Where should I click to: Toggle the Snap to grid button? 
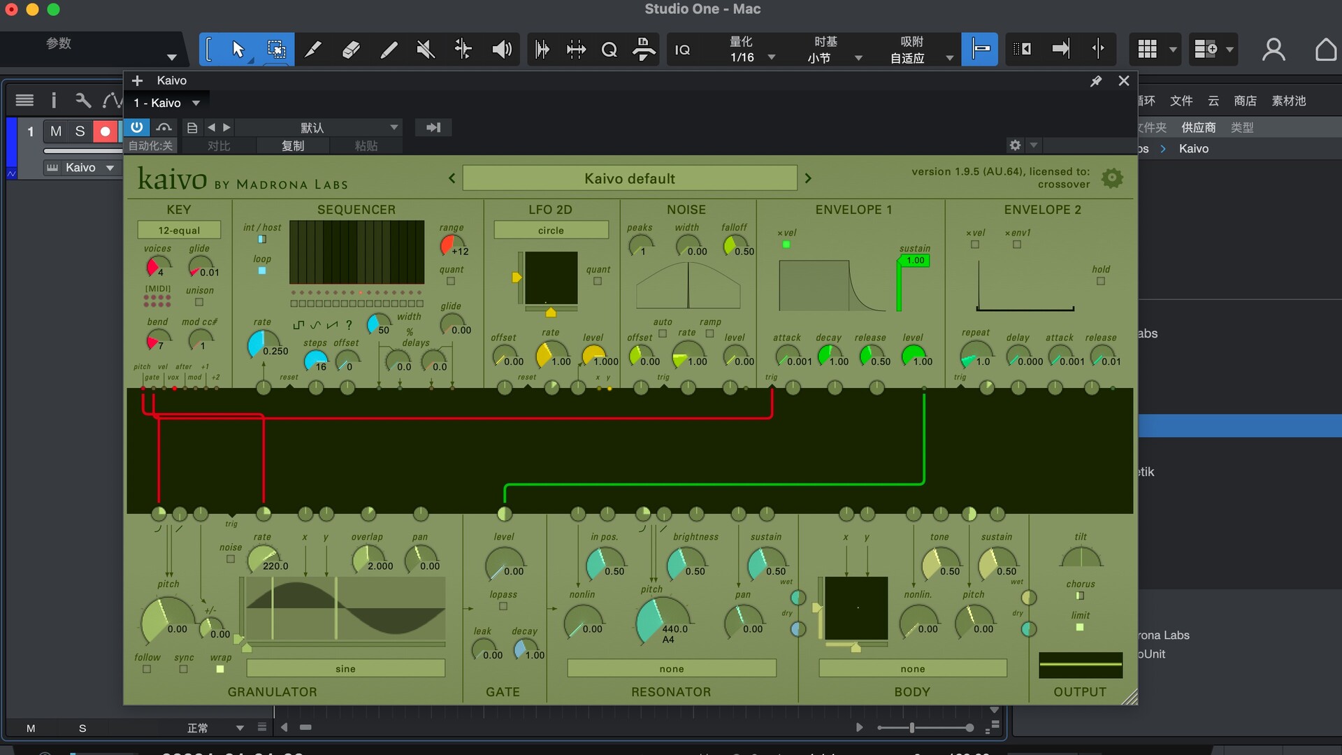coord(980,50)
